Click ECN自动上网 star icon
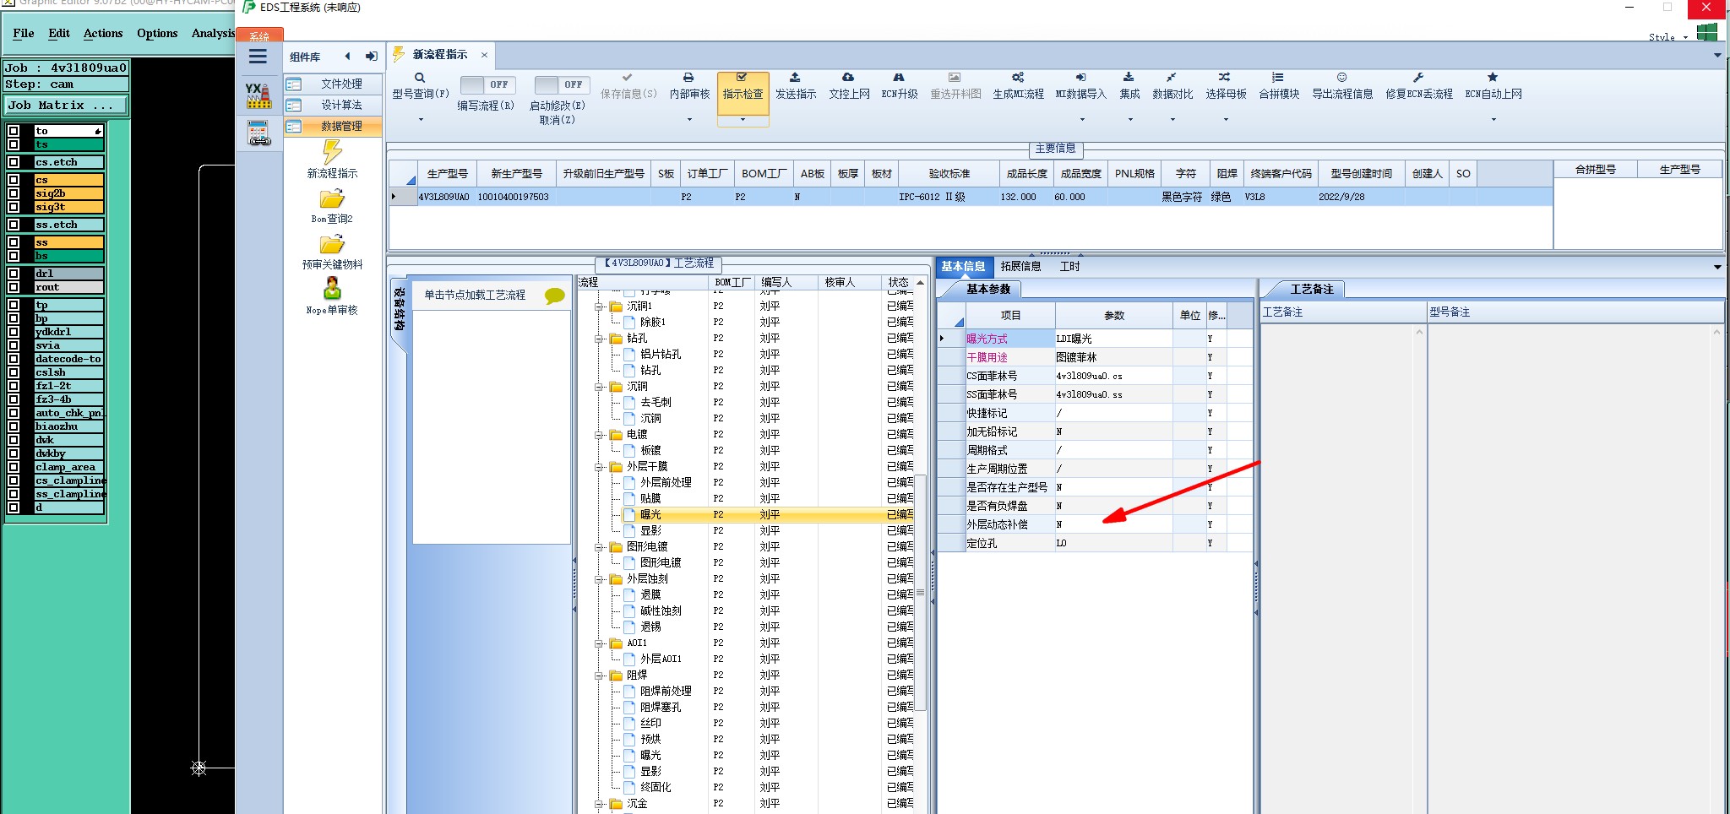1730x814 pixels. pyautogui.click(x=1493, y=78)
